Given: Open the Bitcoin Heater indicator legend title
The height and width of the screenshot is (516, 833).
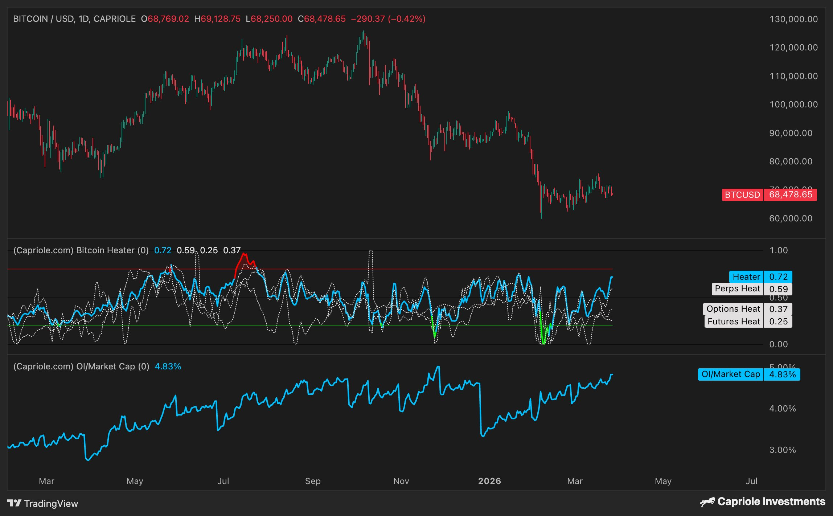Looking at the screenshot, I should (x=81, y=250).
